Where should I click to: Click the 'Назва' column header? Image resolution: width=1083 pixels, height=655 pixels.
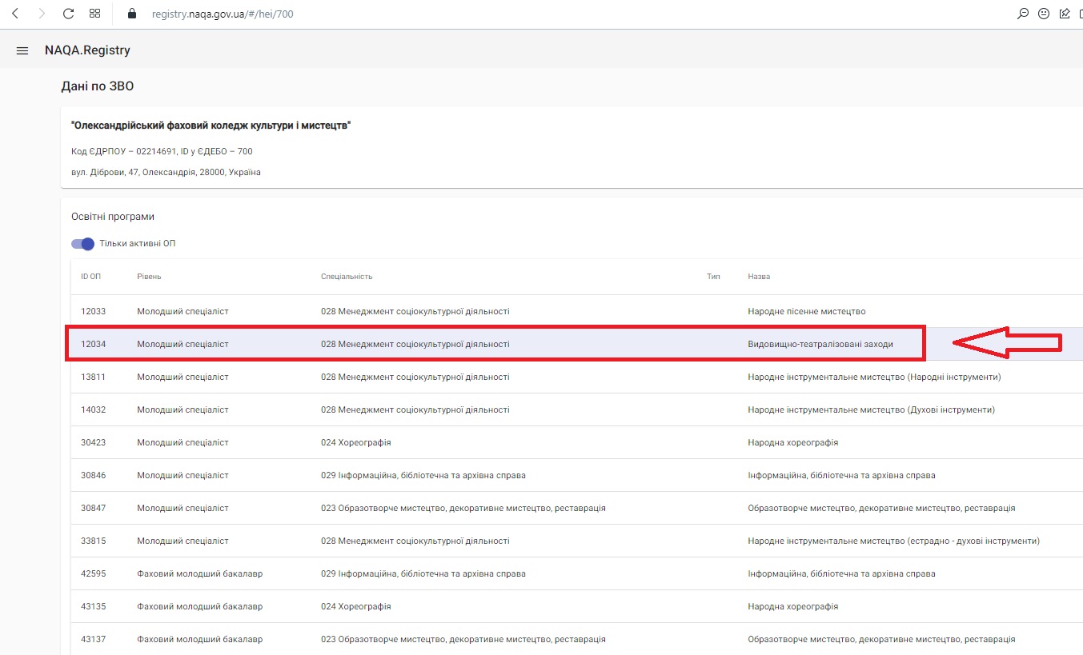pyautogui.click(x=759, y=277)
